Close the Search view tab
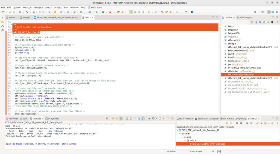The image size is (280, 154). pyautogui.click(x=259, y=119)
